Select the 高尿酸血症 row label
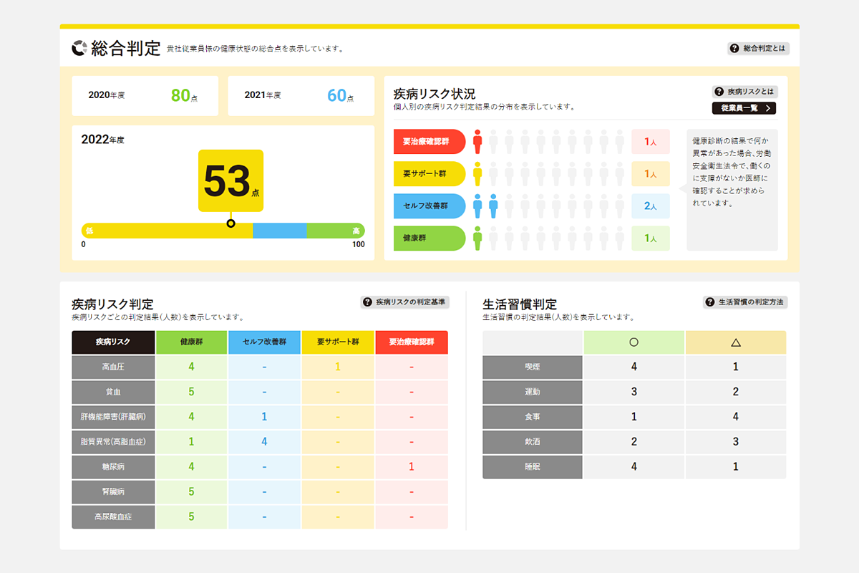The width and height of the screenshot is (859, 573). (114, 516)
